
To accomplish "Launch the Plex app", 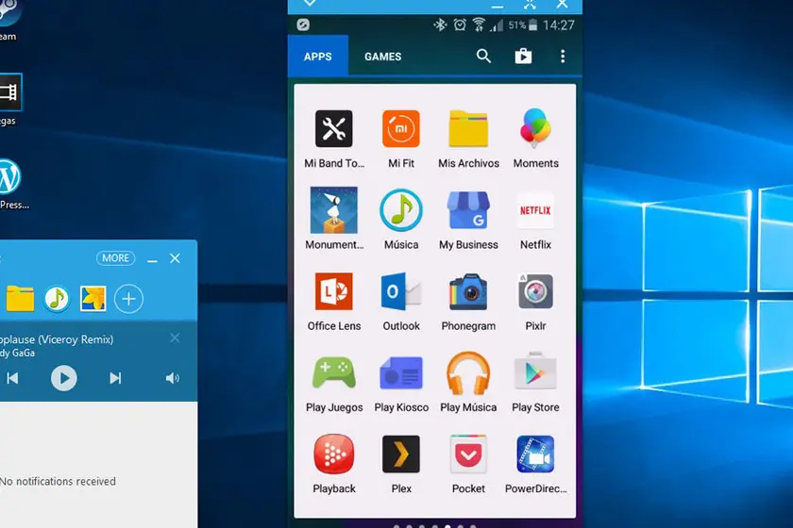I will (401, 454).
